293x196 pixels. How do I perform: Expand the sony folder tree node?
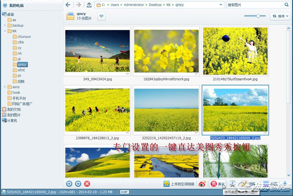(5, 87)
